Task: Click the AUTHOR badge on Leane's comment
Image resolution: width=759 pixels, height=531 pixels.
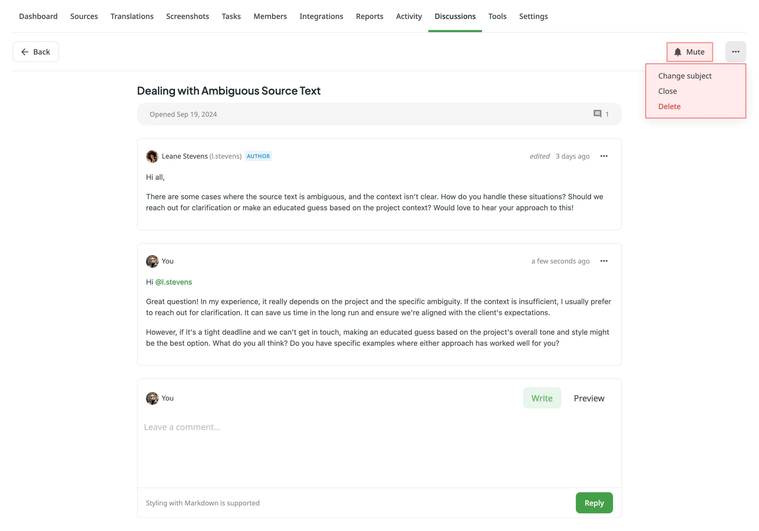Action: point(258,156)
